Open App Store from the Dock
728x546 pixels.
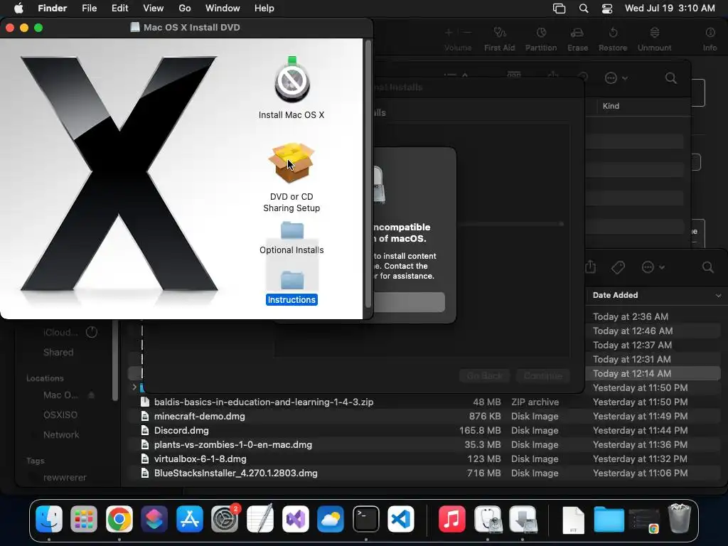tap(189, 519)
